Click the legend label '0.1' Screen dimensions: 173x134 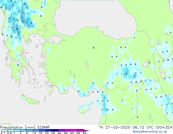pos(3,133)
